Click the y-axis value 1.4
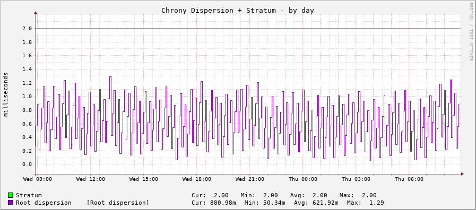The image size is (476, 210). pos(28,69)
